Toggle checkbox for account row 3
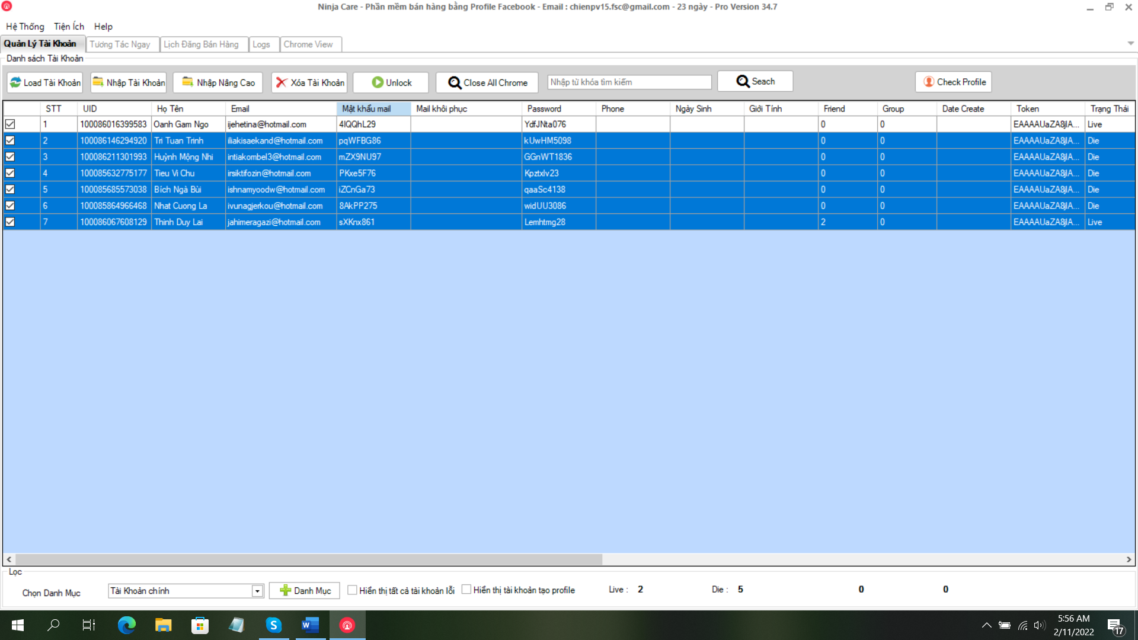The image size is (1138, 640). tap(10, 156)
